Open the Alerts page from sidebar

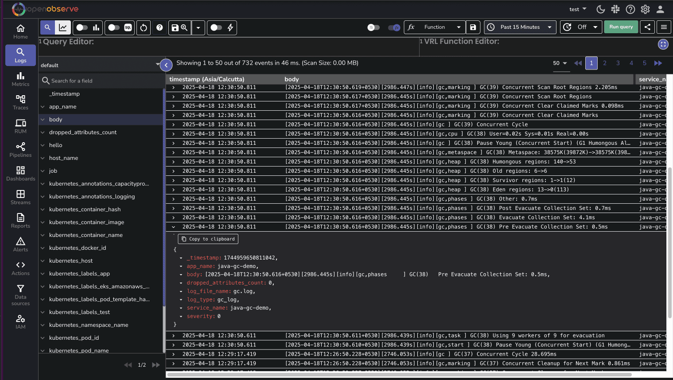[20, 244]
